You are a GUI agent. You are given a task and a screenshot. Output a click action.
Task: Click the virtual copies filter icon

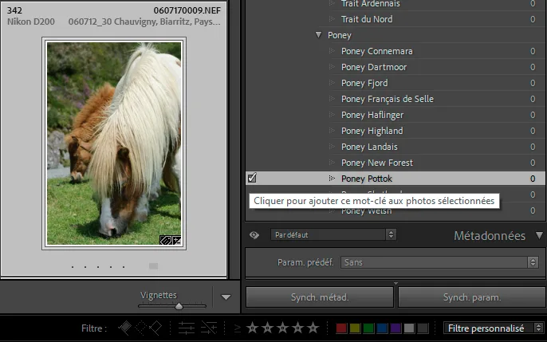click(x=209, y=328)
